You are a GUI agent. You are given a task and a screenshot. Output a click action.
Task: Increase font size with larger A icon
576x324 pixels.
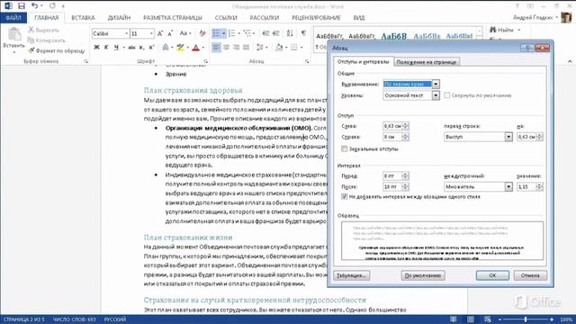tap(160, 33)
